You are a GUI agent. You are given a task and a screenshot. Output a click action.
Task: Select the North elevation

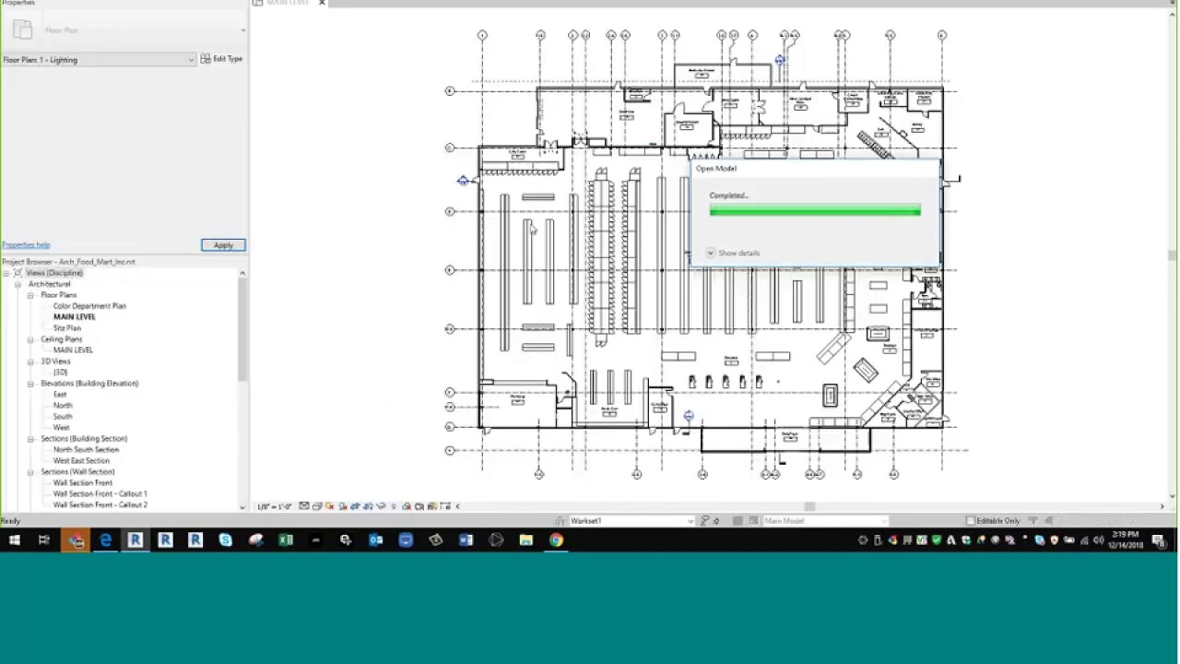pyautogui.click(x=63, y=406)
